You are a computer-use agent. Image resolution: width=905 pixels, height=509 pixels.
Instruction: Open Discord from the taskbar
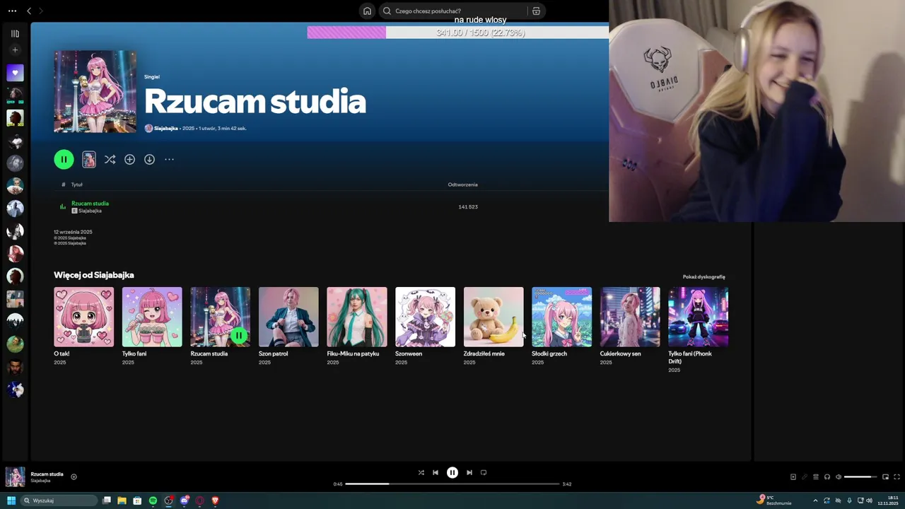pos(185,501)
